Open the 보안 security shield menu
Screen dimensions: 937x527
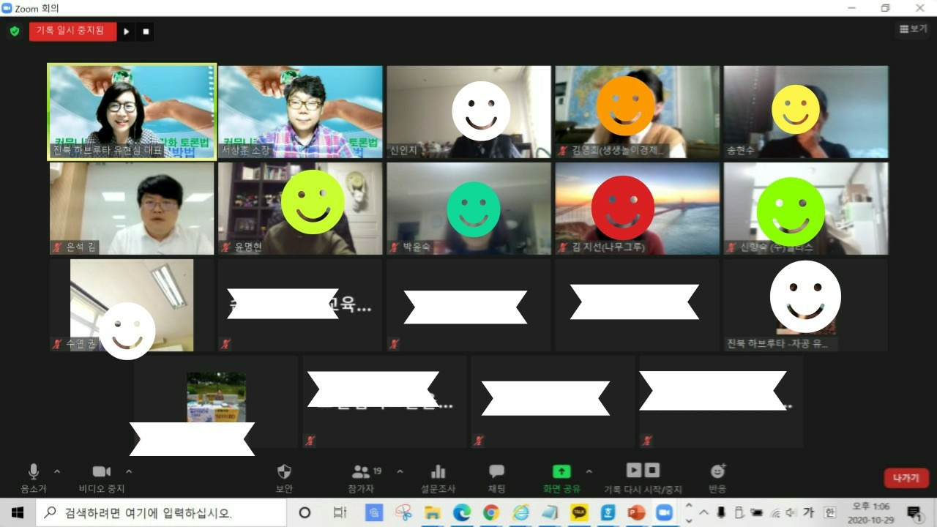[284, 479]
